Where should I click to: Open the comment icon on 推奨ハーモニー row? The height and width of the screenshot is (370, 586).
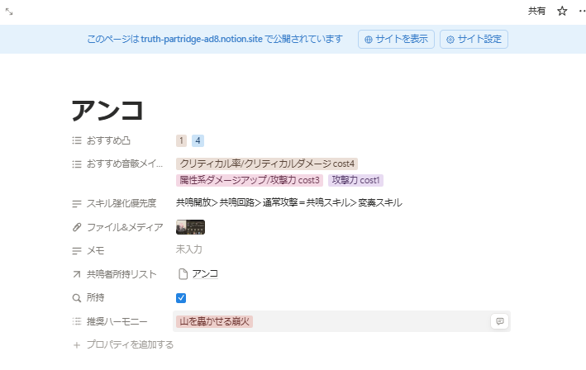point(498,321)
